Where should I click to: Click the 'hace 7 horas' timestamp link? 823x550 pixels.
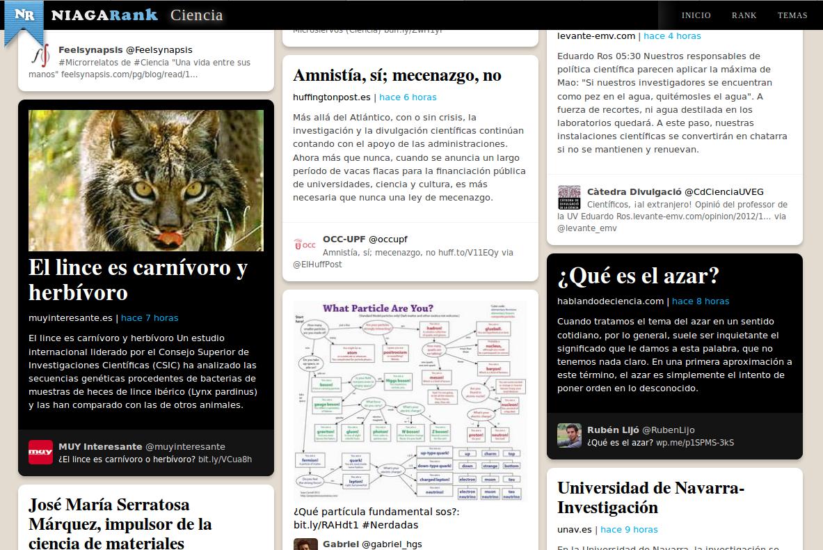(x=150, y=318)
